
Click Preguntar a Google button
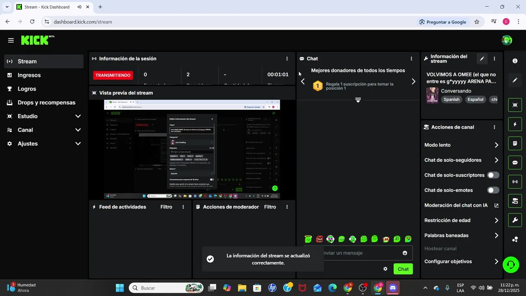443,22
